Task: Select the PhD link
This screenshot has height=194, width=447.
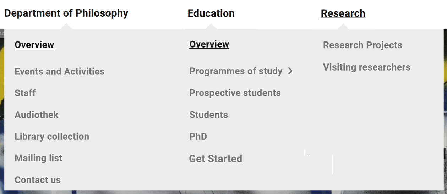Action: (198, 137)
